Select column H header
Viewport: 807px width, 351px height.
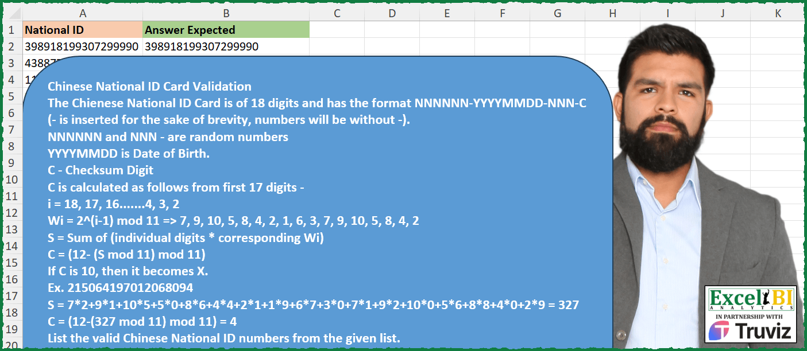click(612, 13)
